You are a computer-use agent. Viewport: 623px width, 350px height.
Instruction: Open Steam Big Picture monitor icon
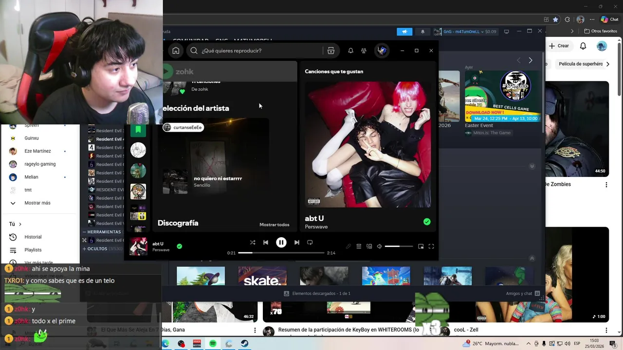[x=507, y=32]
